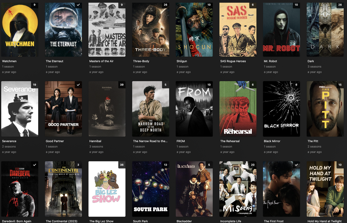The image size is (347, 223).
Task: Click the unwatched badge 20 on Incomplete Life
Action: pyautogui.click(x=253, y=165)
